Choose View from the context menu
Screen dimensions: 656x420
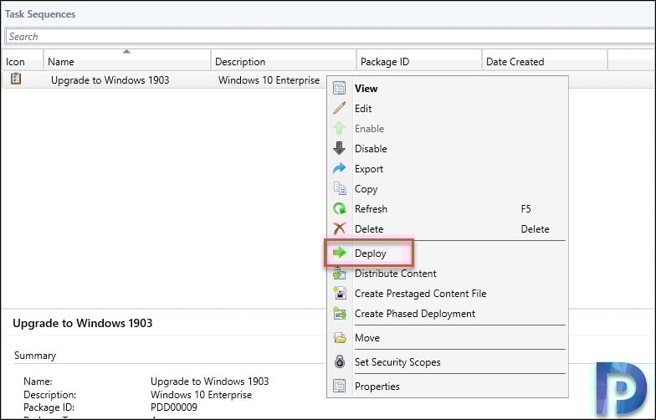point(447,89)
